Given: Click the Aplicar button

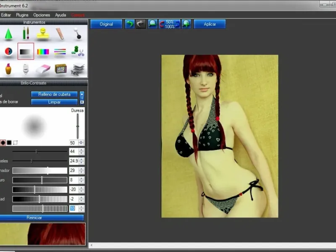Looking at the screenshot, I should pyautogui.click(x=210, y=24).
